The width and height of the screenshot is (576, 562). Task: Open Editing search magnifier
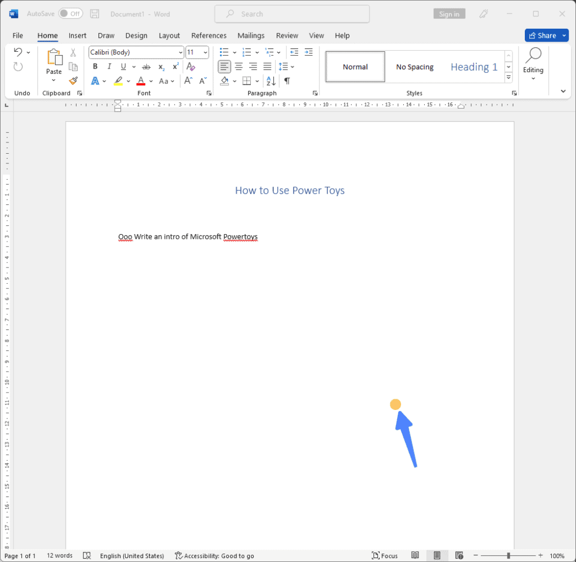pos(533,55)
